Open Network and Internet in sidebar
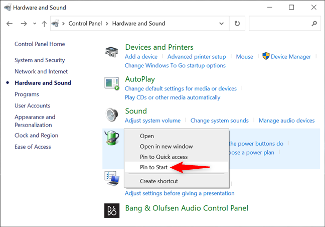This screenshot has width=325, height=227. click(41, 72)
